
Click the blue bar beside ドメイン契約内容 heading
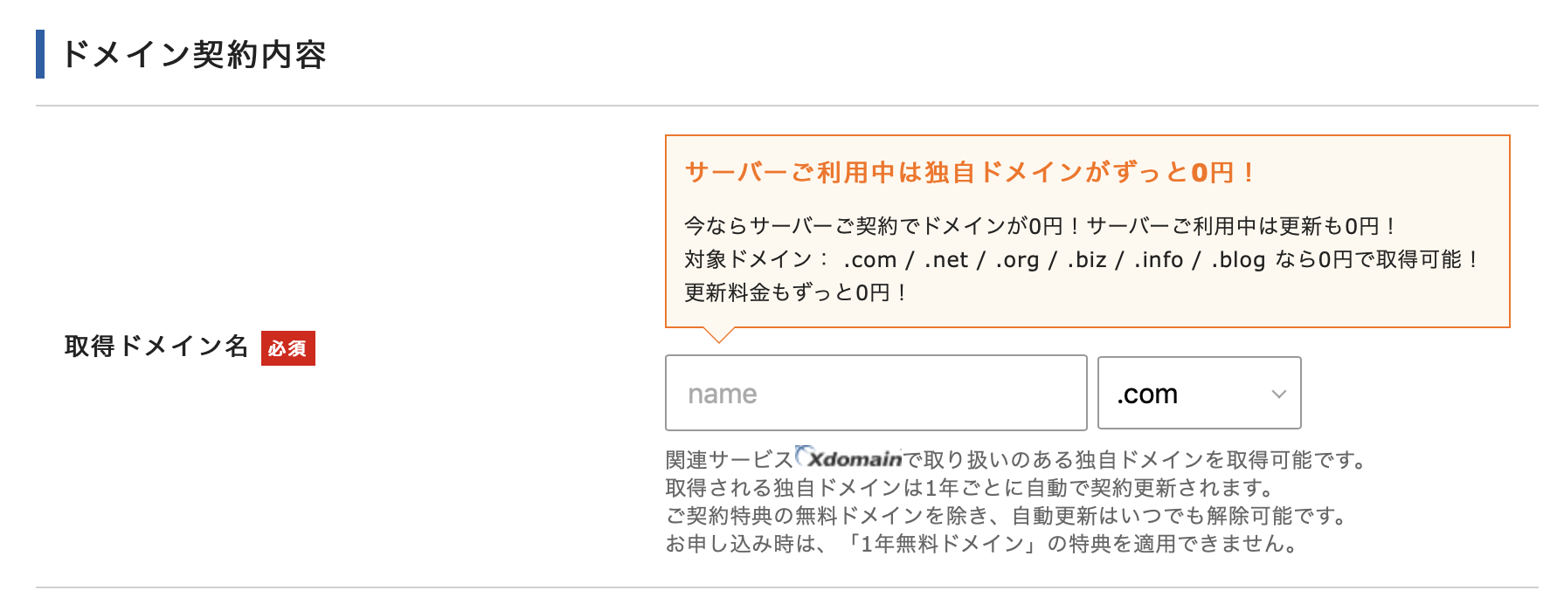click(x=40, y=54)
